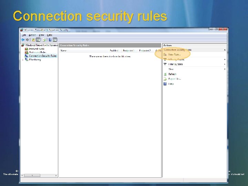248x186 pixels.
Task: Click the Help icon in the Actions pane
Action: [x=165, y=84]
